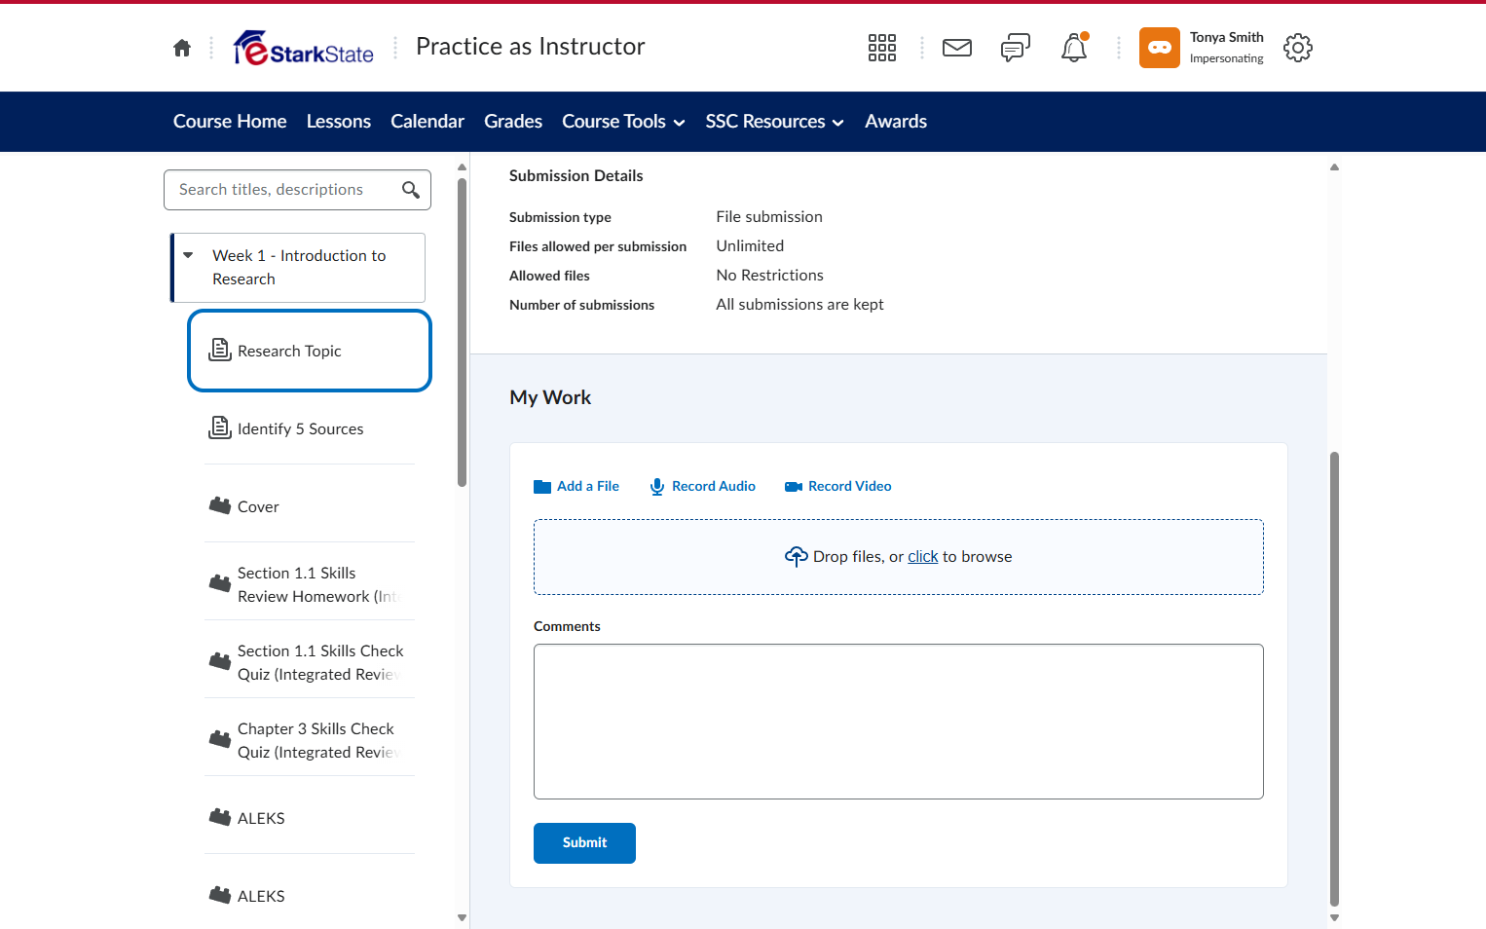This screenshot has width=1486, height=929.
Task: Collapse Week 1 - Introduction to Research module
Action: [x=188, y=255]
